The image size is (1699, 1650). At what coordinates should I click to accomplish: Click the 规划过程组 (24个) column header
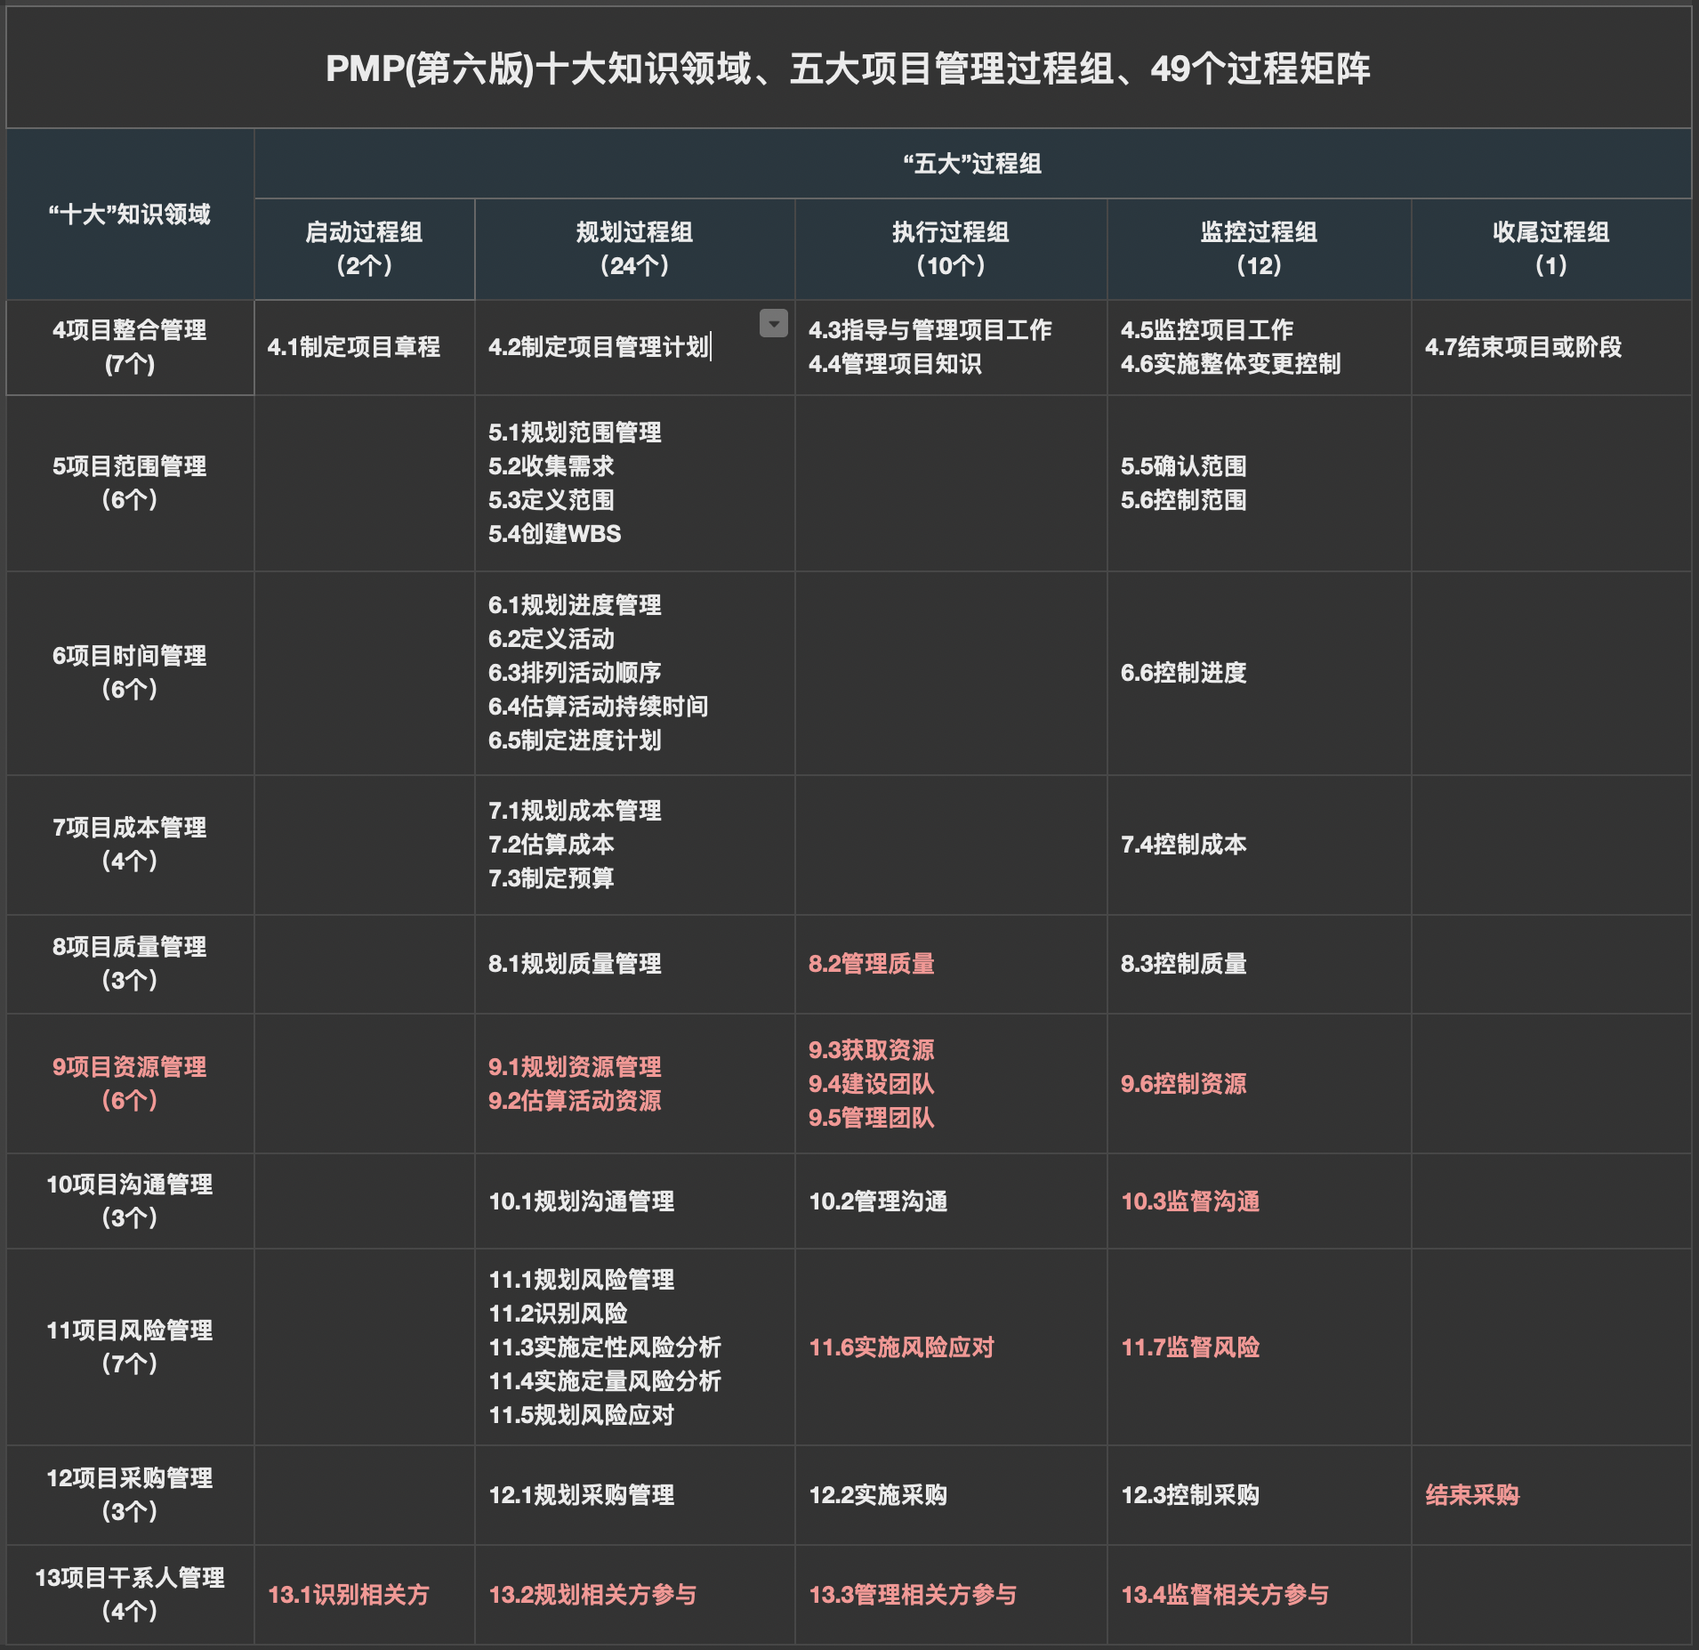(634, 249)
